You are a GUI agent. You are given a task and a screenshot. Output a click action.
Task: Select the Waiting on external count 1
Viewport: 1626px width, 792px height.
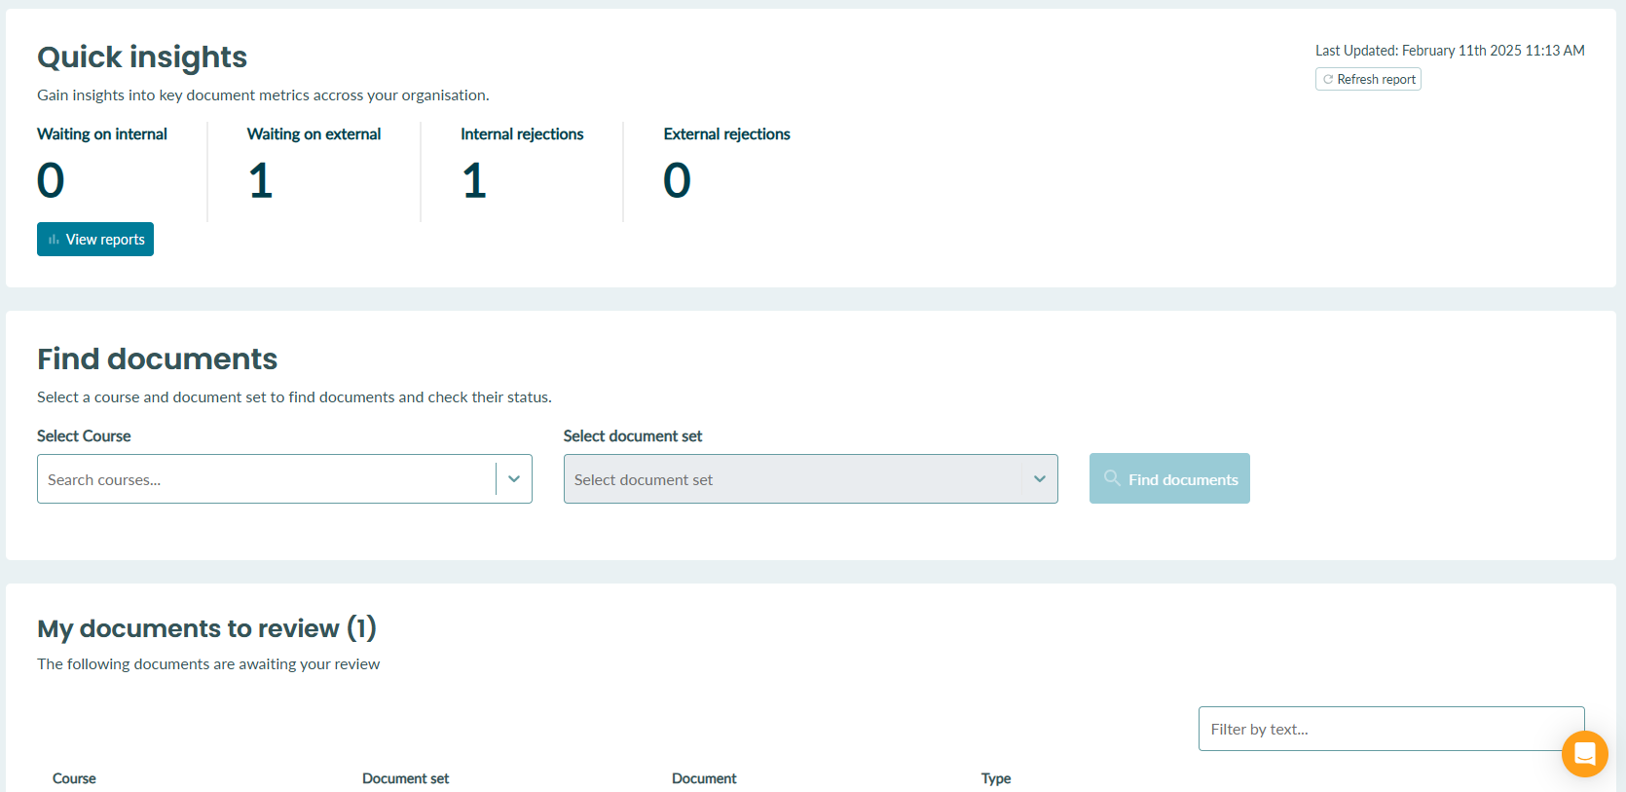click(x=261, y=181)
